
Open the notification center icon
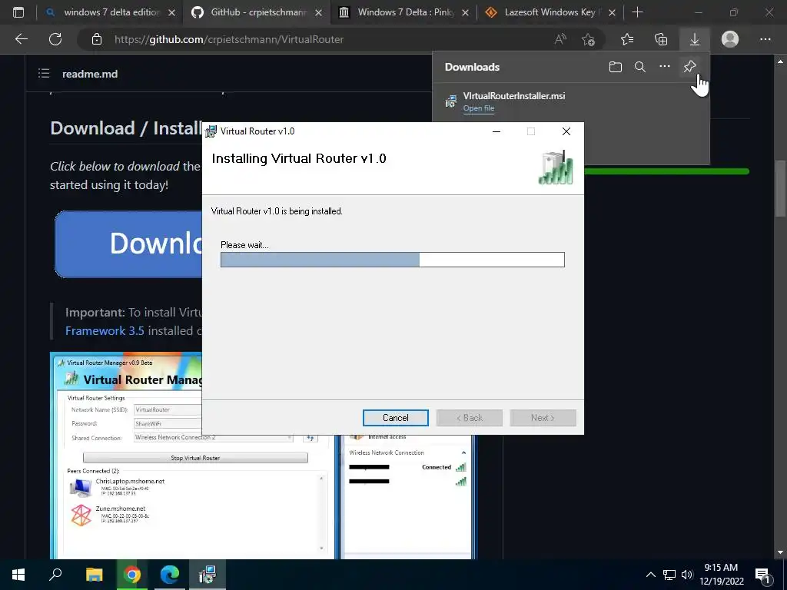pyautogui.click(x=763, y=575)
